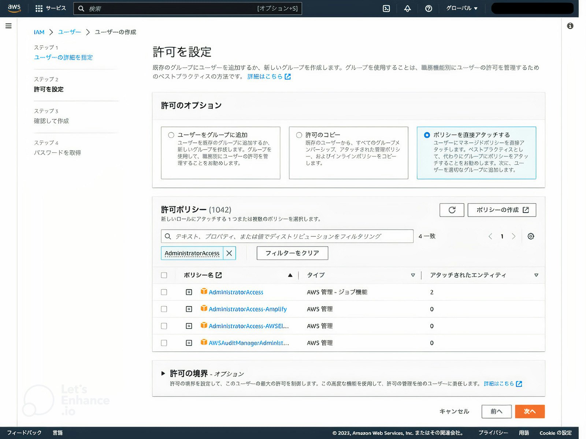586x439 pixels.
Task: Open the AdministratorAccess-Amplify policy link
Action: click(248, 309)
